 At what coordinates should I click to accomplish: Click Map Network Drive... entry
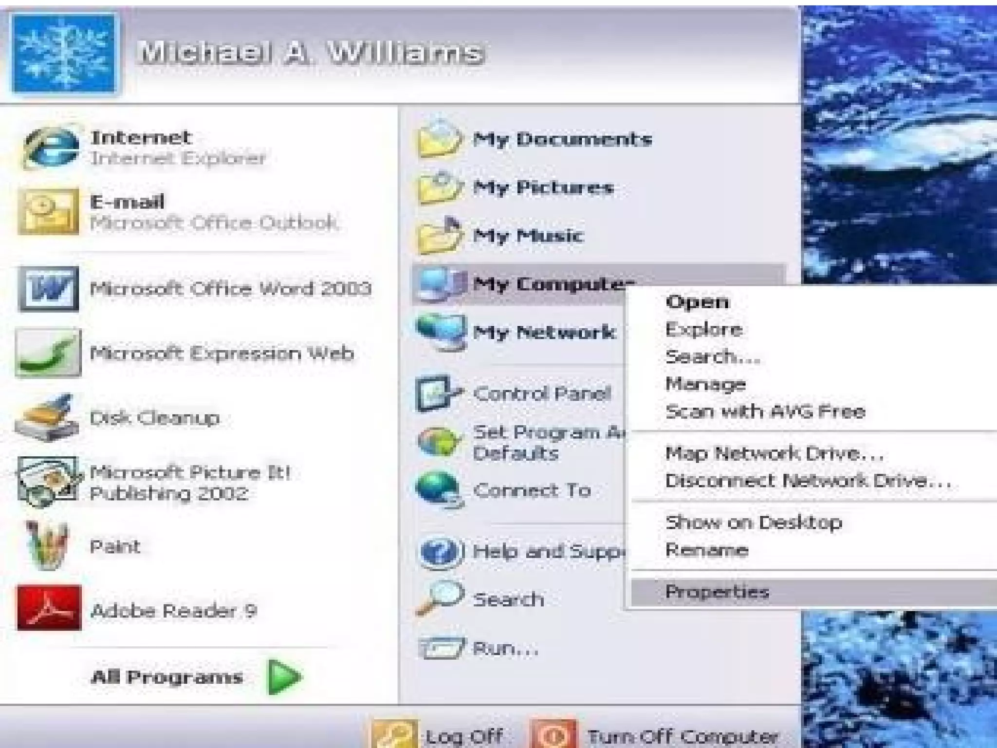774,453
